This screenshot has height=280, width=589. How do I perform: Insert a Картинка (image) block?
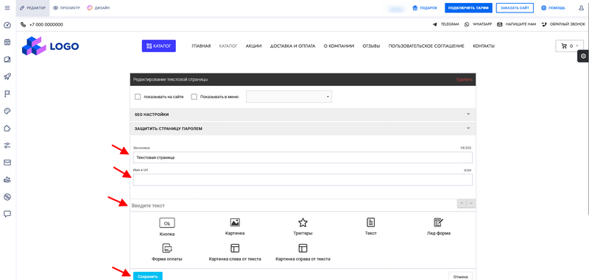(235, 227)
